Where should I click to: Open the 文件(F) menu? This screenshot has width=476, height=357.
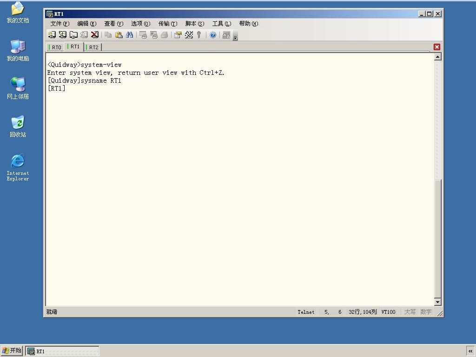click(60, 24)
